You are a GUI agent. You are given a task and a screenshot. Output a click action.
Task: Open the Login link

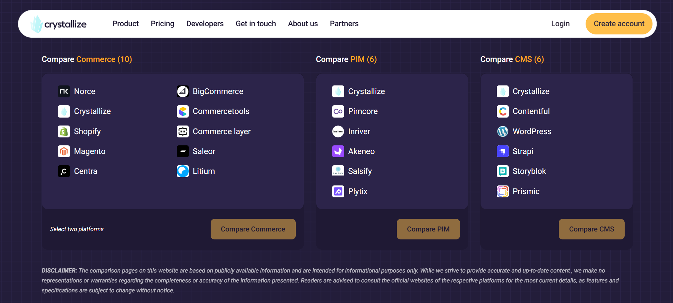tap(560, 24)
